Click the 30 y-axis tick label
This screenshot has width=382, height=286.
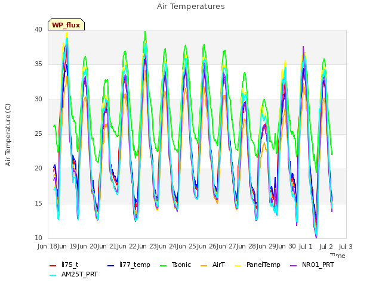[x=38, y=99]
